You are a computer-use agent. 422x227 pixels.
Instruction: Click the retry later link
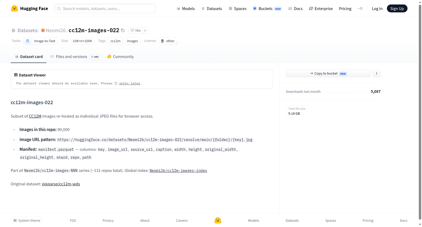[130, 84]
